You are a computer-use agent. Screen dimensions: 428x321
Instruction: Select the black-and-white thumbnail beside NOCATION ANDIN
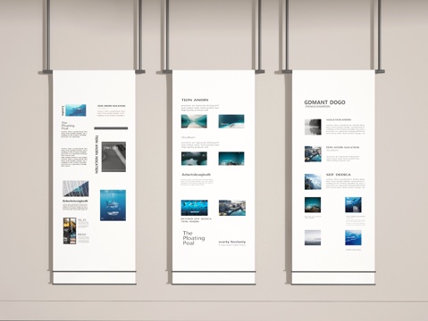coord(313,127)
